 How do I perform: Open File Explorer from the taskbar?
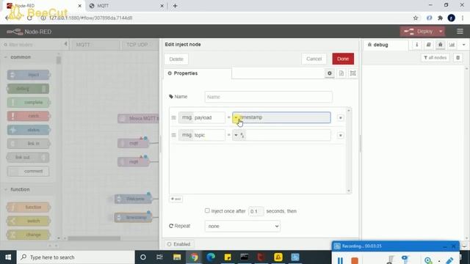click(177, 257)
